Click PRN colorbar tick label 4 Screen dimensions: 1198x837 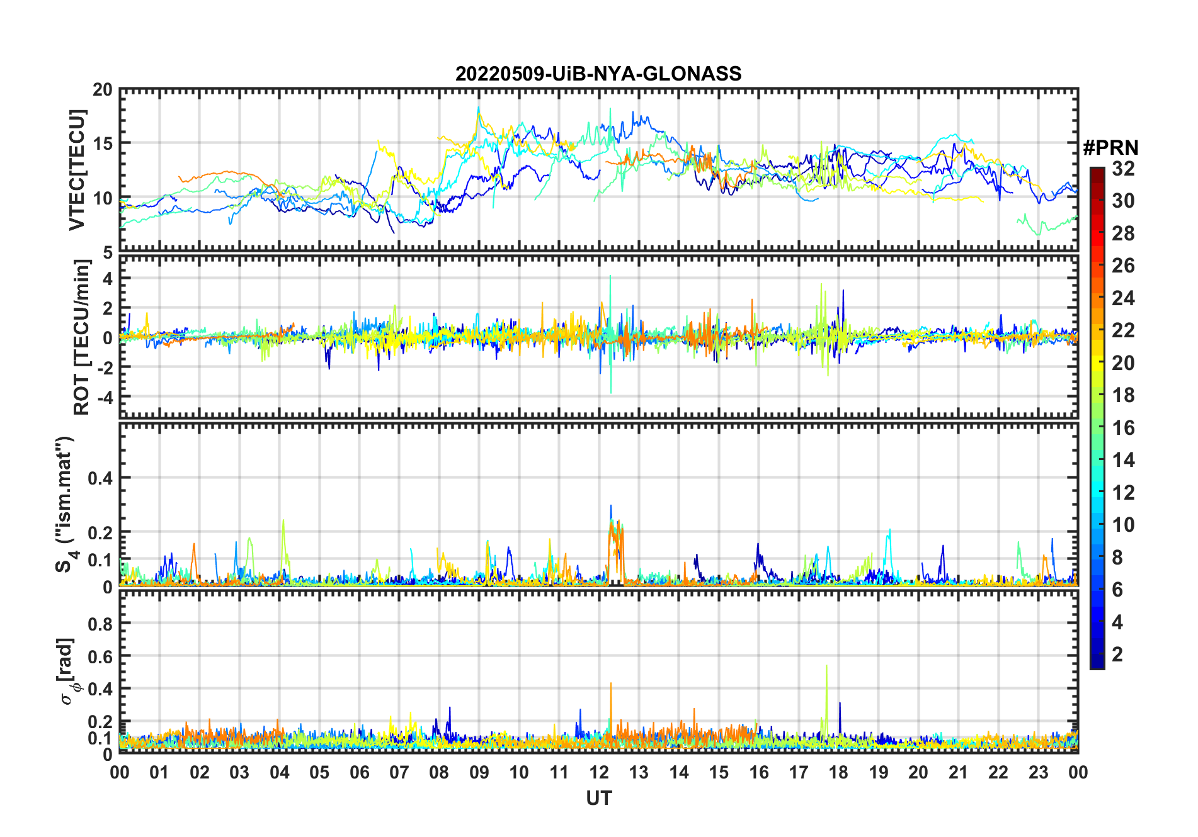[1117, 622]
